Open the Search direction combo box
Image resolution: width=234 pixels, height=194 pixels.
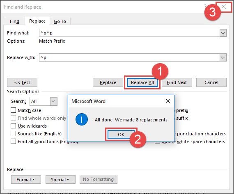tap(44, 101)
